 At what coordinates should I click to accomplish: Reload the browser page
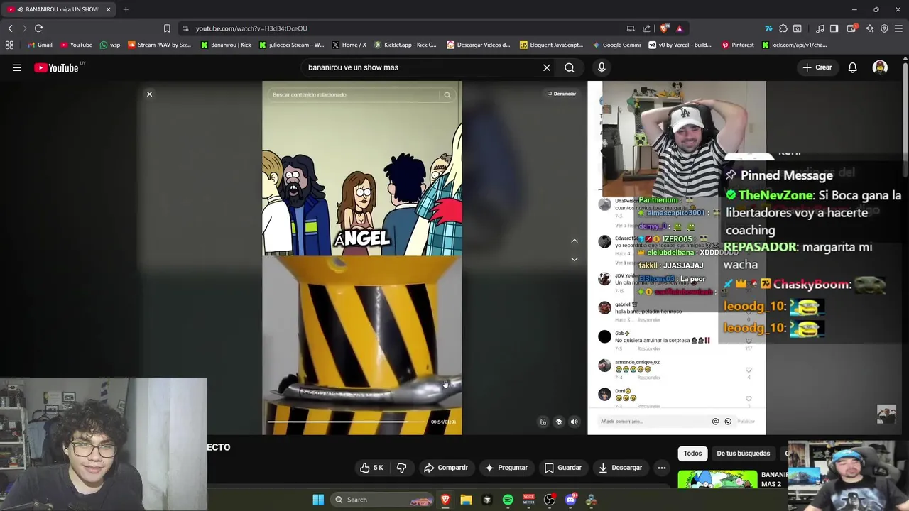coord(39,28)
